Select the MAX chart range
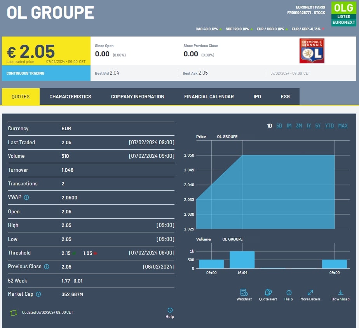Screen dimensions: 359x328 click(343, 126)
